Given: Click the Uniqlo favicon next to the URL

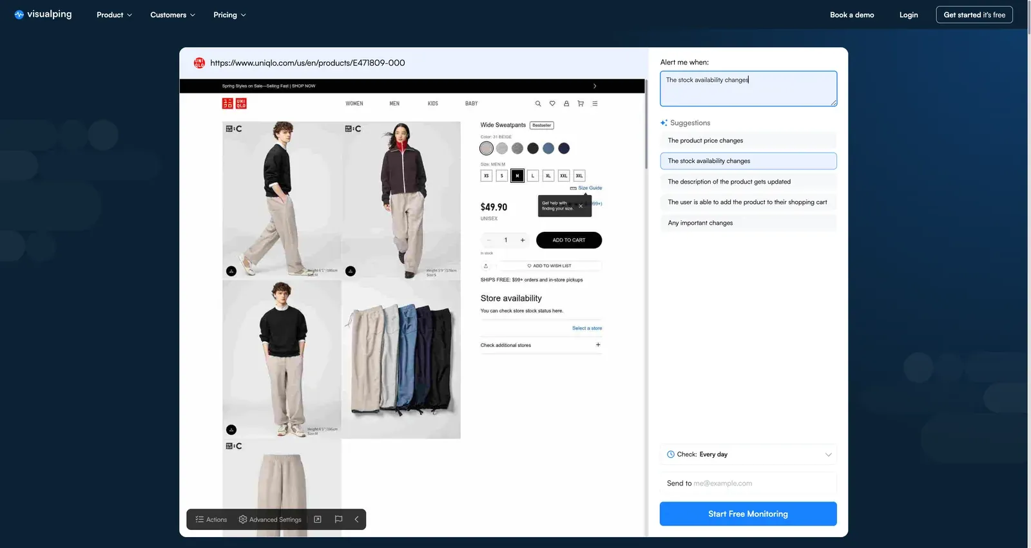Looking at the screenshot, I should tap(200, 62).
